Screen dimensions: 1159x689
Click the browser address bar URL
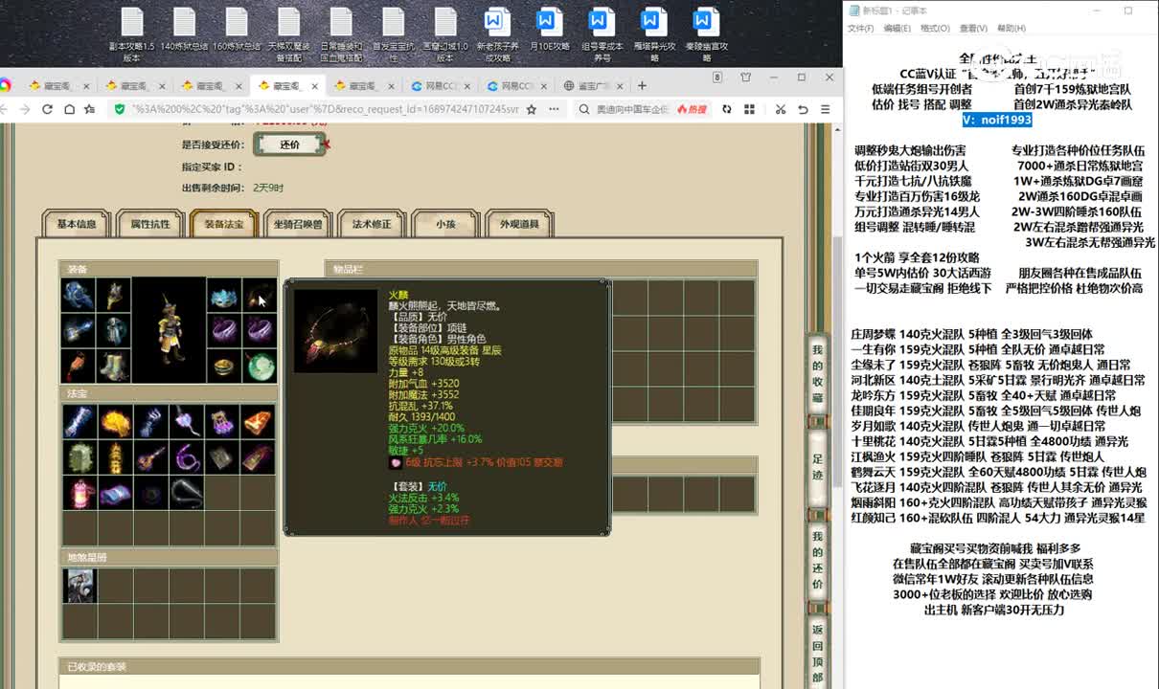(x=325, y=109)
